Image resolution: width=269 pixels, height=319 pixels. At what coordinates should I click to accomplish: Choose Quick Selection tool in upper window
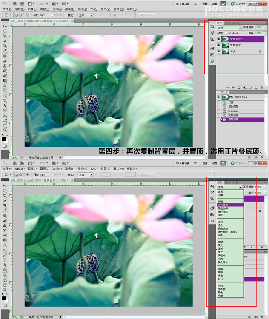[x=5, y=41]
